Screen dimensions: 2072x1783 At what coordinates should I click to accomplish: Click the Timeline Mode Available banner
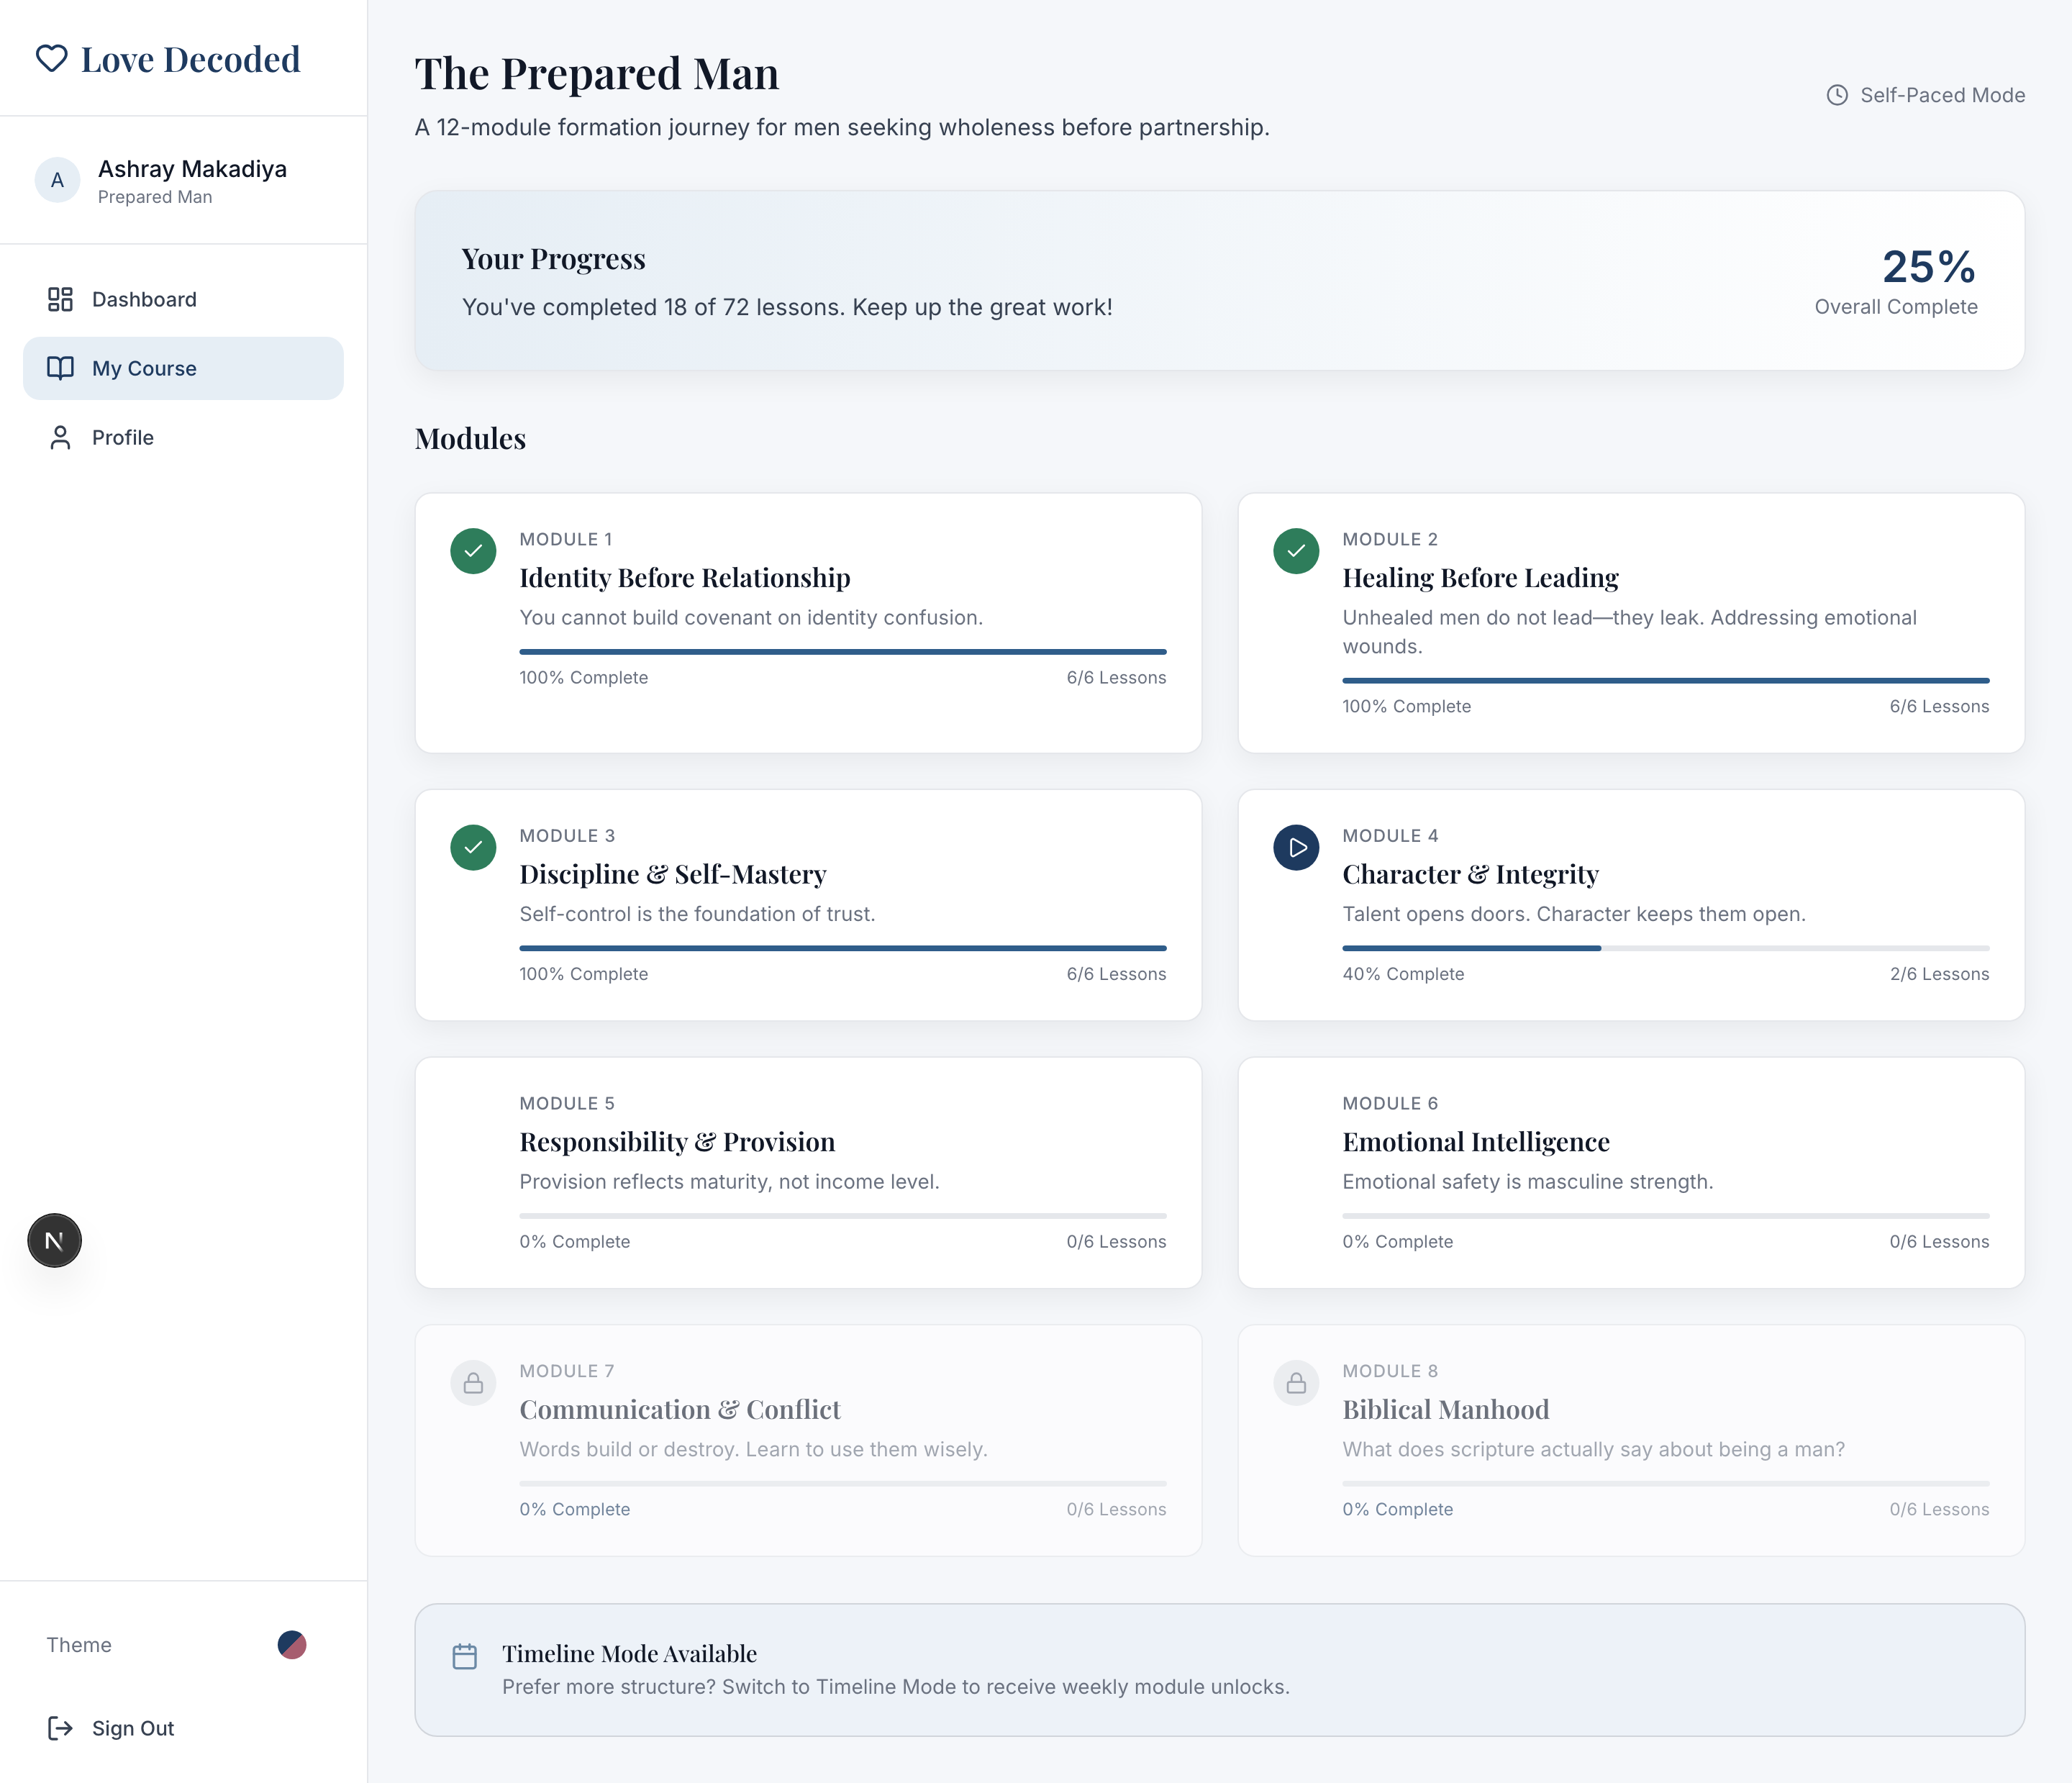pyautogui.click(x=1219, y=1669)
